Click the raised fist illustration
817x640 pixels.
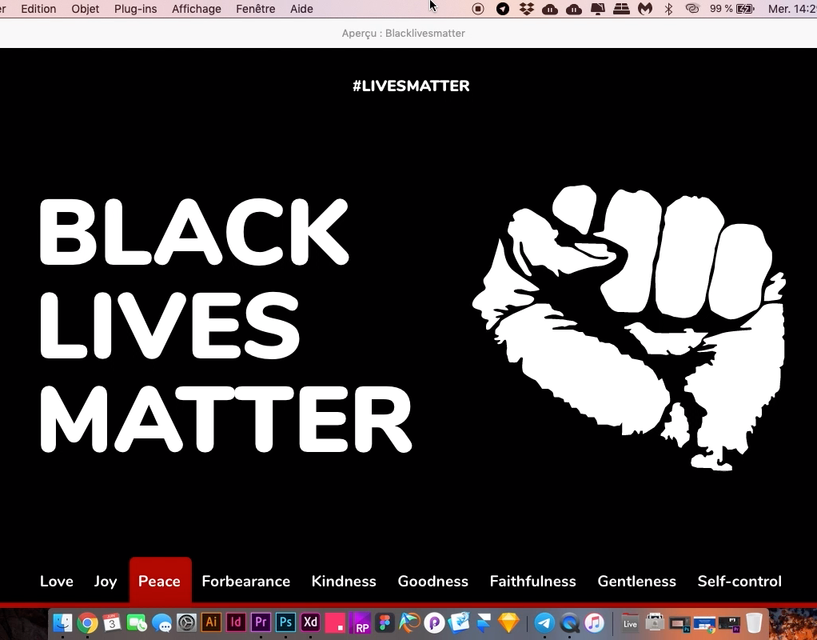click(629, 327)
